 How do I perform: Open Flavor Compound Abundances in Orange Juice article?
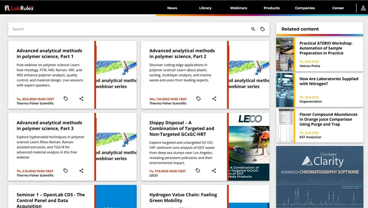(x=328, y=119)
